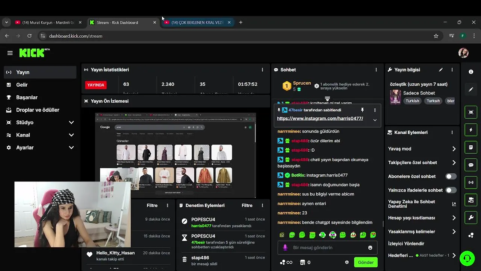Select Yayın in the left sidebar

pyautogui.click(x=40, y=72)
